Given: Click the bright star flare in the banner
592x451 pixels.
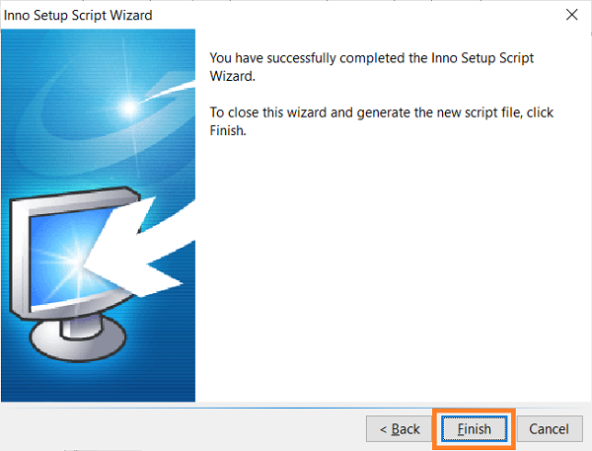Looking at the screenshot, I should (x=129, y=108).
